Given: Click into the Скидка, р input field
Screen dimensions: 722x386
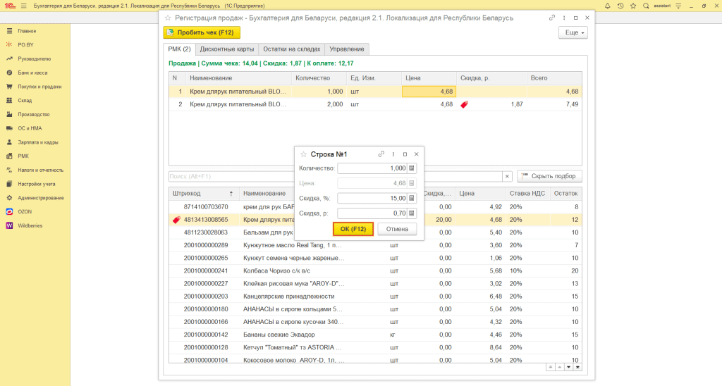Looking at the screenshot, I should pyautogui.click(x=372, y=213).
